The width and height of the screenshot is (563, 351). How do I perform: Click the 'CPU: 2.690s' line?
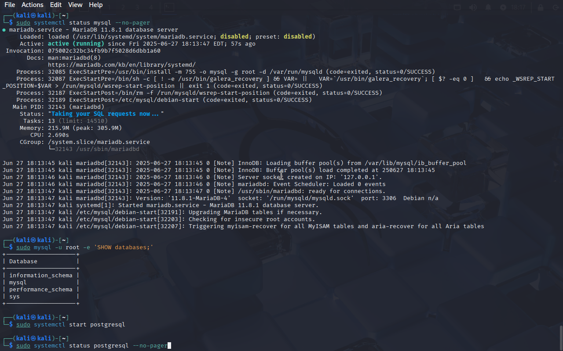click(50, 135)
